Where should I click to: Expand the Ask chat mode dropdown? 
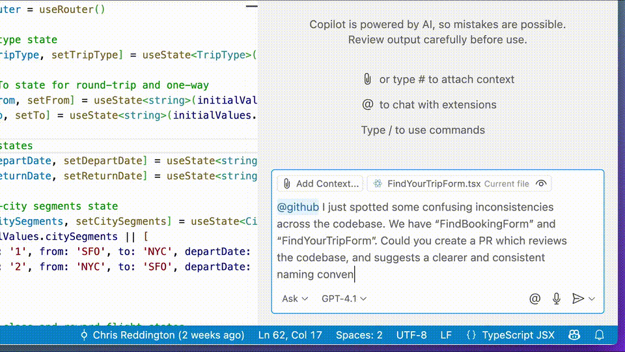pos(294,299)
